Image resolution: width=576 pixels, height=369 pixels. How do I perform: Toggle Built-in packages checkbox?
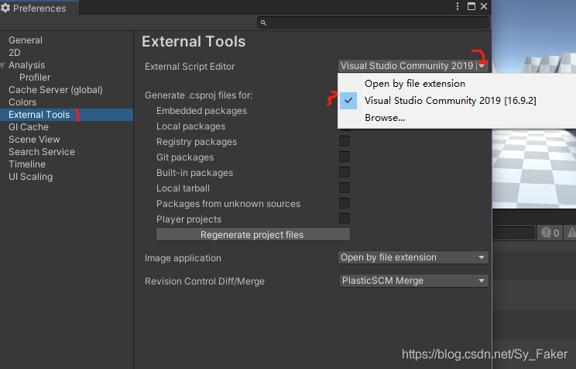pyautogui.click(x=345, y=172)
